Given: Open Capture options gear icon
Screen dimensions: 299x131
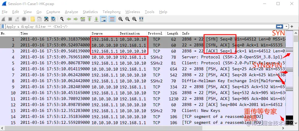Looking at the screenshot, I should tap(24, 19).
